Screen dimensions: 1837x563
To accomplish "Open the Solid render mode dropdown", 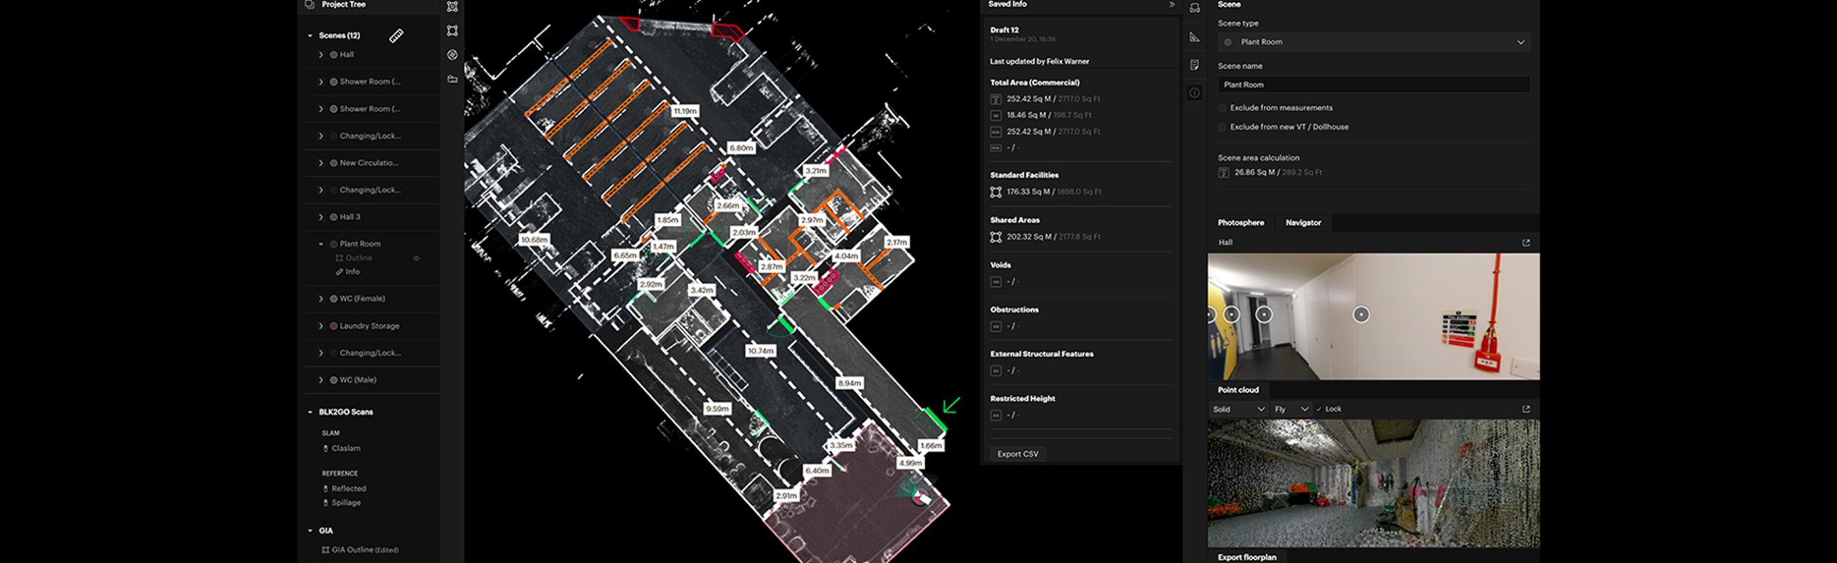I will pyautogui.click(x=1238, y=409).
